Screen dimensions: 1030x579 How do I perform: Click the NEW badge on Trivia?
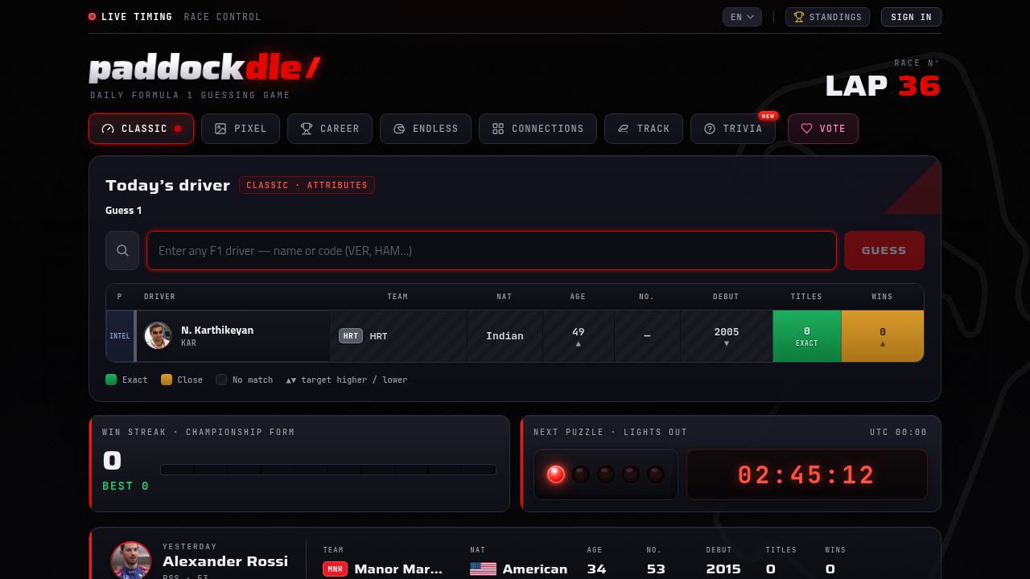(768, 116)
